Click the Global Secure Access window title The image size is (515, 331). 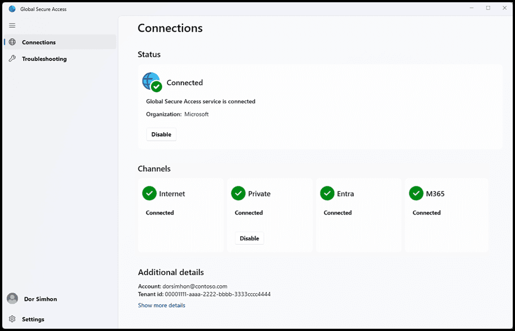click(x=44, y=9)
